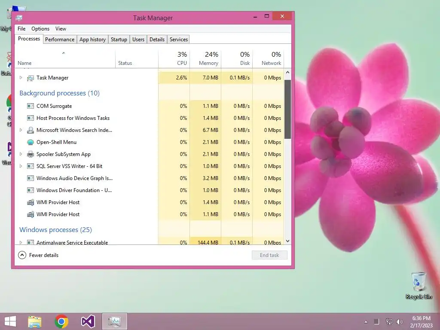
Task: Click the process list scrollbar thumb
Action: coord(287,110)
